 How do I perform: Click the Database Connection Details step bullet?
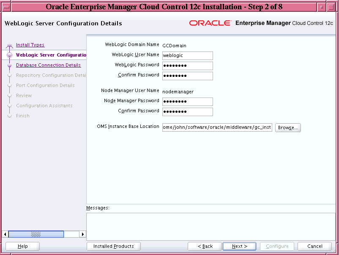(10, 65)
